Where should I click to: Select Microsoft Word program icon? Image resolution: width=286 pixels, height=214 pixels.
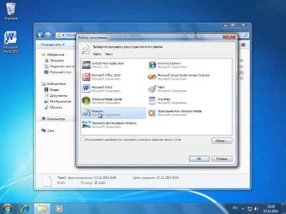86,89
